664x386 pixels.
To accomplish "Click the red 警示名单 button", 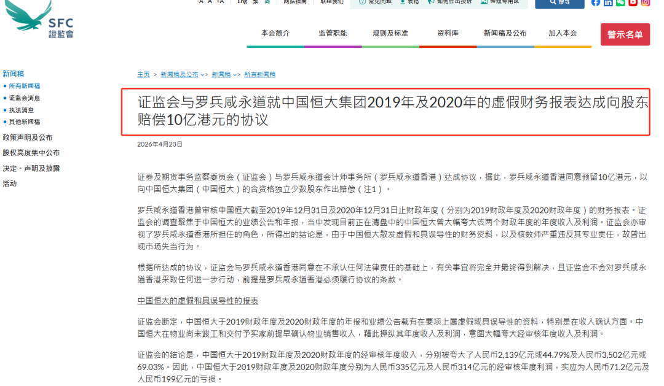I will point(625,34).
